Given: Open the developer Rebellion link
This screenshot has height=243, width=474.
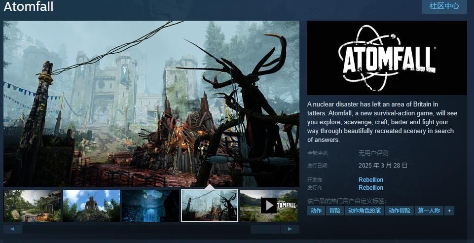Looking at the screenshot, I should coord(370,180).
